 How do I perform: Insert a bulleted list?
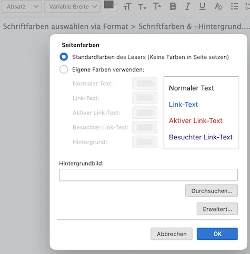(x=234, y=6)
